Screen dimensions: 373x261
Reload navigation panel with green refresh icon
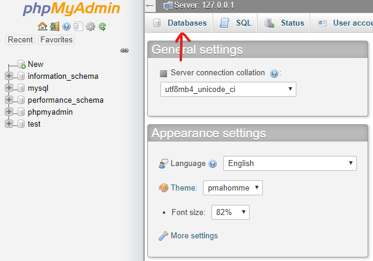coord(102,26)
